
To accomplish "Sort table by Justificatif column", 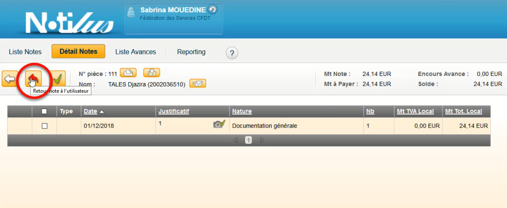I will [x=174, y=112].
